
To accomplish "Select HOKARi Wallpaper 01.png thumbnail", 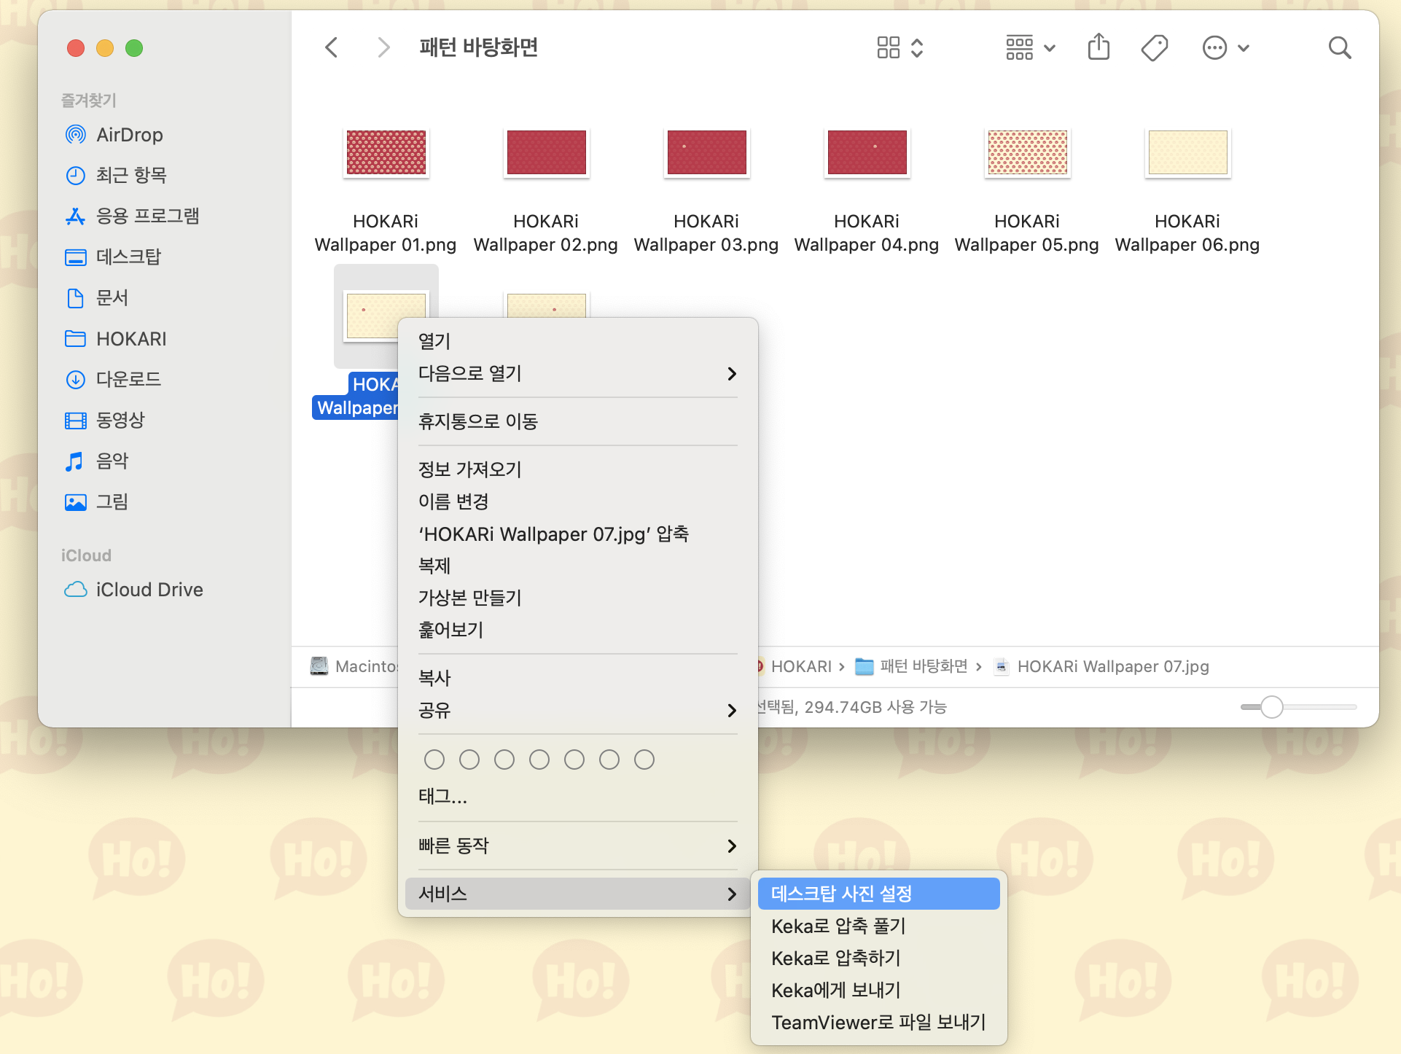I will [386, 153].
